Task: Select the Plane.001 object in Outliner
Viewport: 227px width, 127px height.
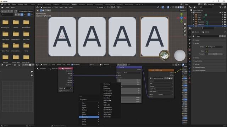Action: click(200, 22)
